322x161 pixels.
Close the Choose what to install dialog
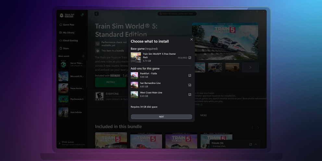pos(192,39)
